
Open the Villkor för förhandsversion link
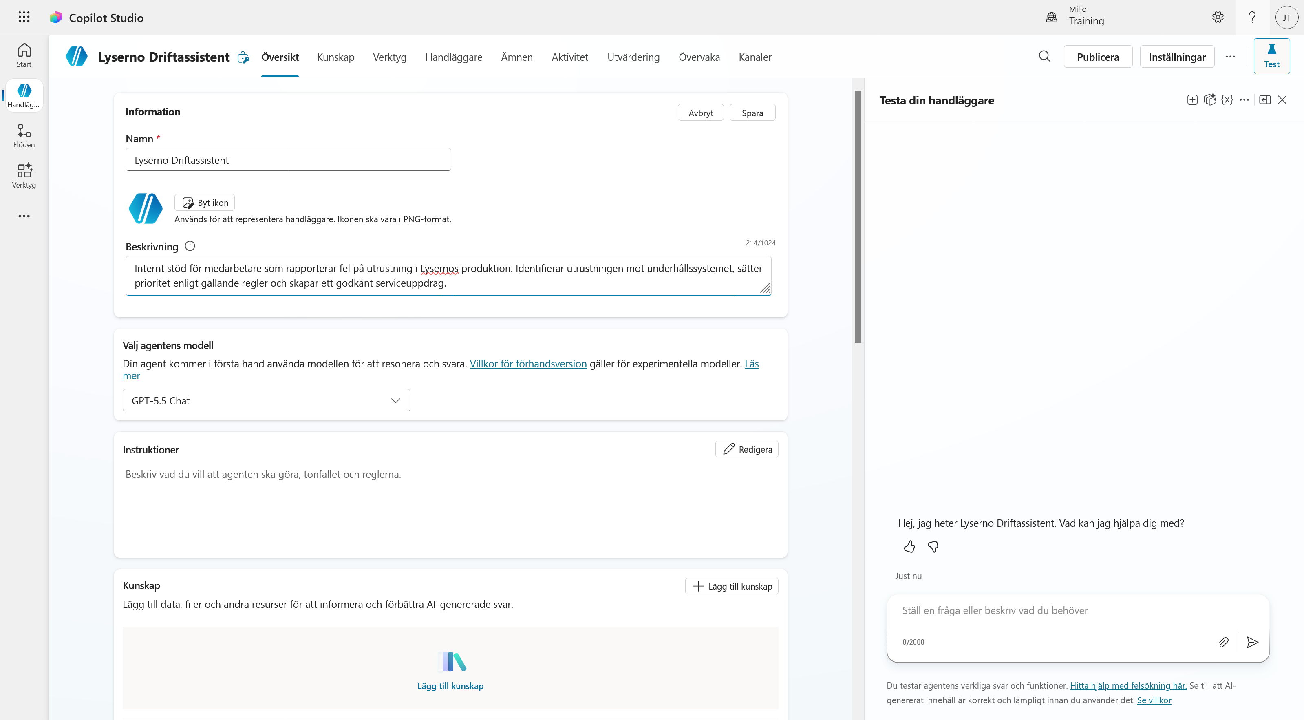tap(528, 364)
